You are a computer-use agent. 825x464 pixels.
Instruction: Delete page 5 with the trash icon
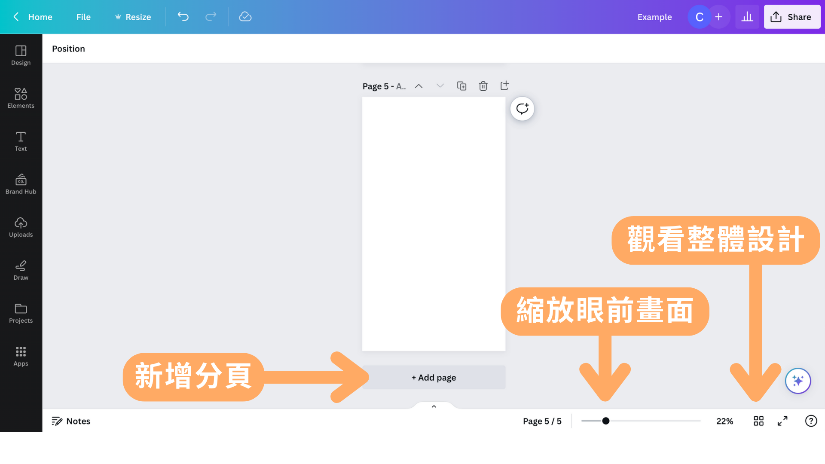click(x=483, y=86)
